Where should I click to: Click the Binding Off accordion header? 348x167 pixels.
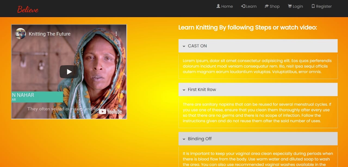click(x=258, y=139)
